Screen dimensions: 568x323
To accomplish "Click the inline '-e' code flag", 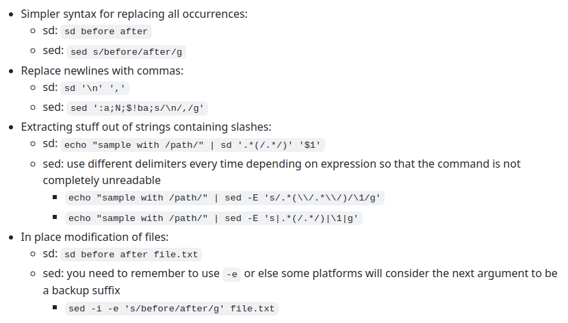I will pos(231,274).
